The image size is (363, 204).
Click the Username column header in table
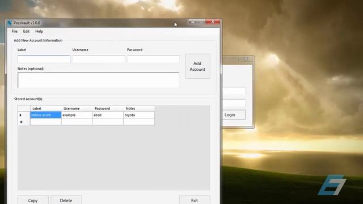point(77,108)
